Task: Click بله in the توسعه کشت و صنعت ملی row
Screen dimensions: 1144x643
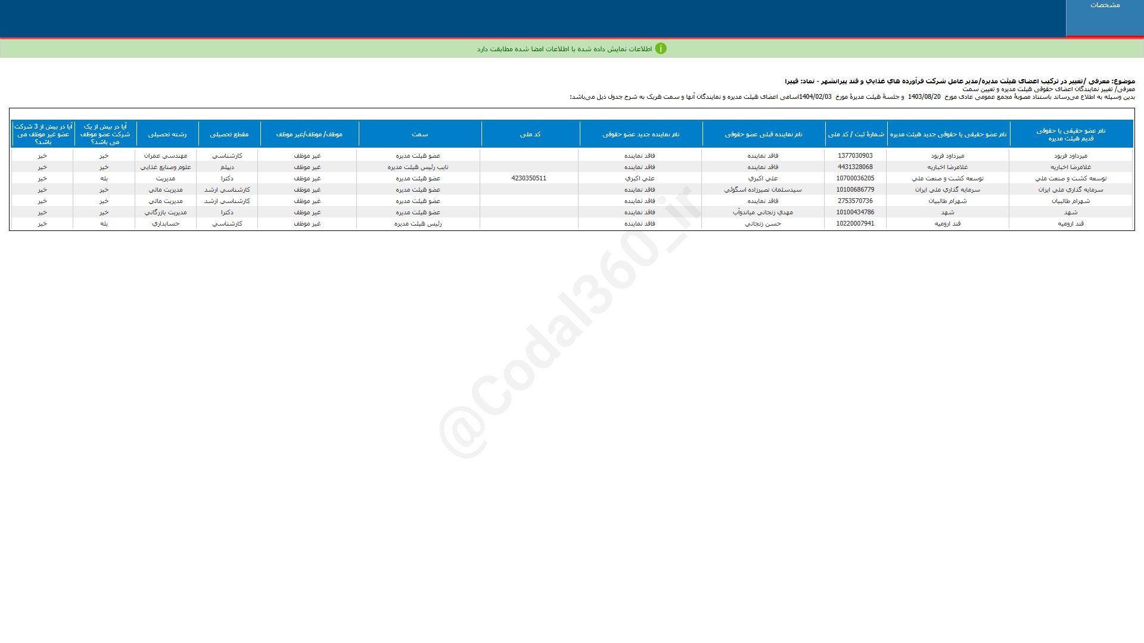Action: pos(104,179)
